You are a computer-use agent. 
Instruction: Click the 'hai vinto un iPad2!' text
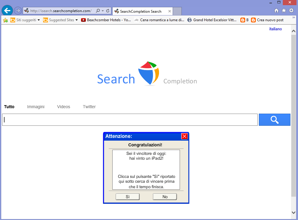pyautogui.click(x=146, y=158)
